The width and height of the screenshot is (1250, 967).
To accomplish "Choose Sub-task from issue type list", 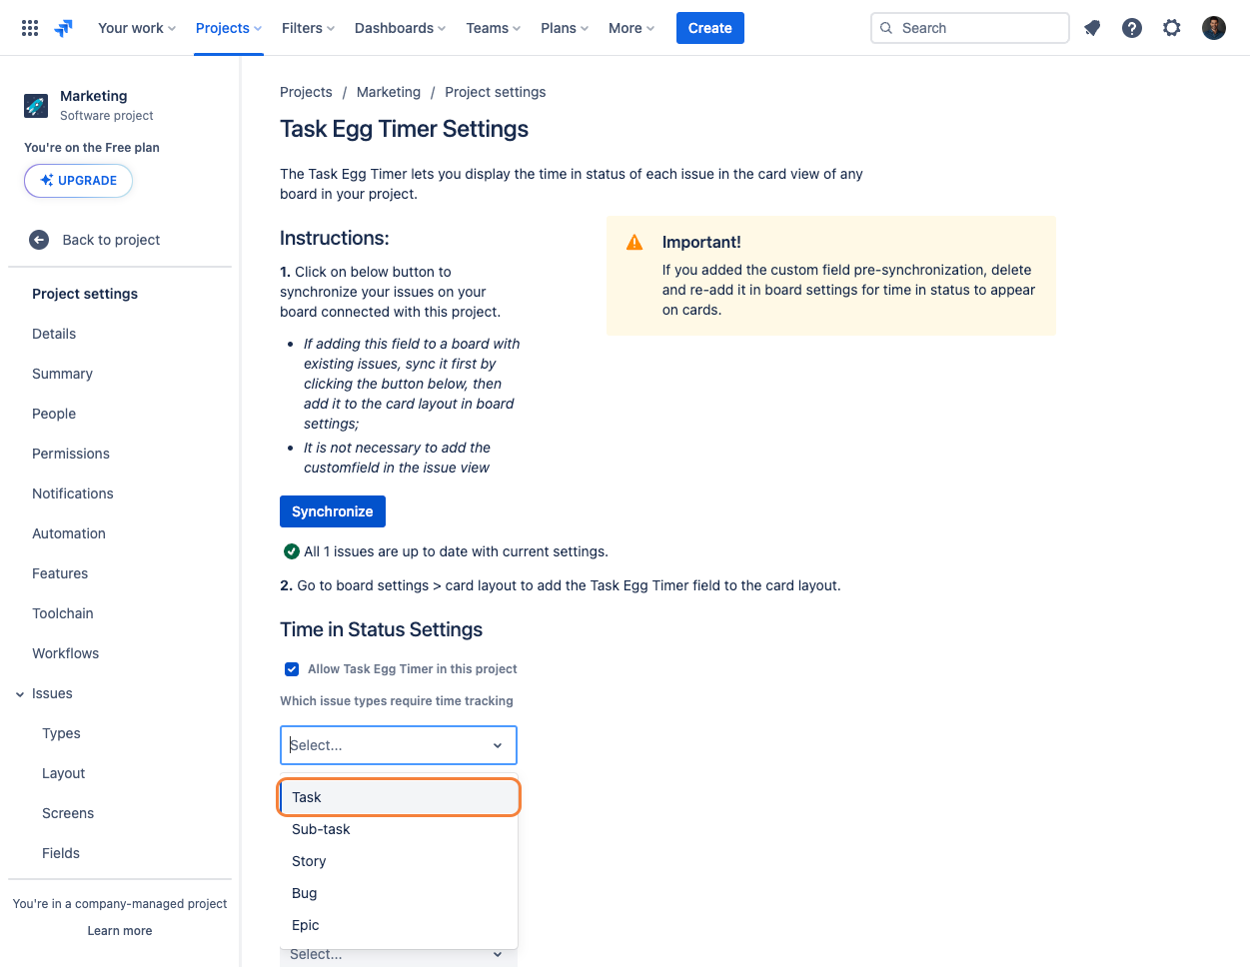I will coord(399,829).
